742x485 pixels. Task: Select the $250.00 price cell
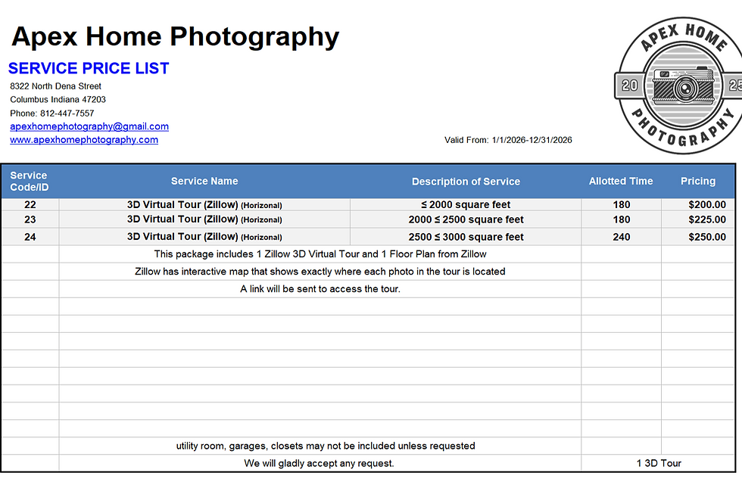coord(698,237)
